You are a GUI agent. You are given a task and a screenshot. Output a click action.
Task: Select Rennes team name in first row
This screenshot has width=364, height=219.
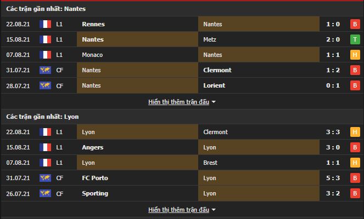[x=93, y=24]
